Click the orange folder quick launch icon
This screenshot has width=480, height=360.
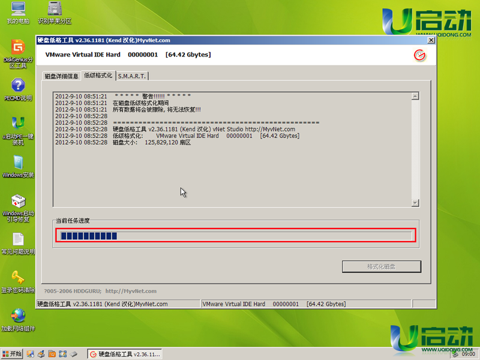pyautogui.click(x=52, y=354)
